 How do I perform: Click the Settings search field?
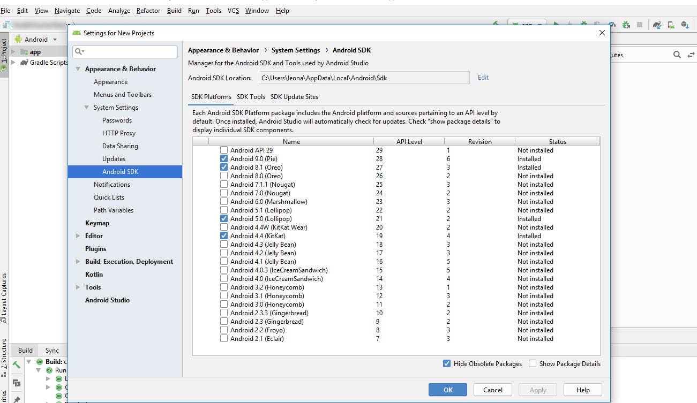click(125, 51)
